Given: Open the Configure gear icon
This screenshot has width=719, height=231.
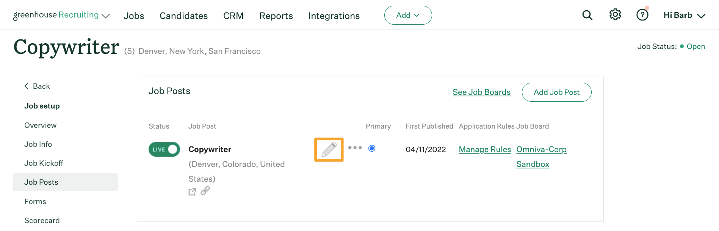Looking at the screenshot, I should pos(615,15).
